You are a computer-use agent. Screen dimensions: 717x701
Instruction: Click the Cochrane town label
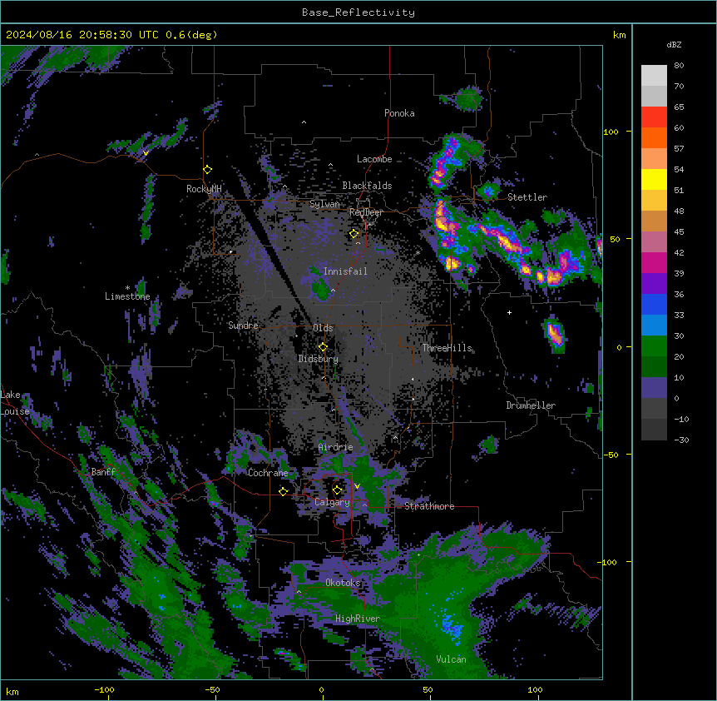click(x=268, y=473)
